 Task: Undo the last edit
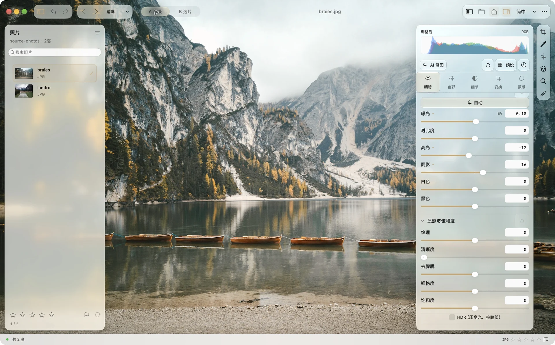[53, 12]
